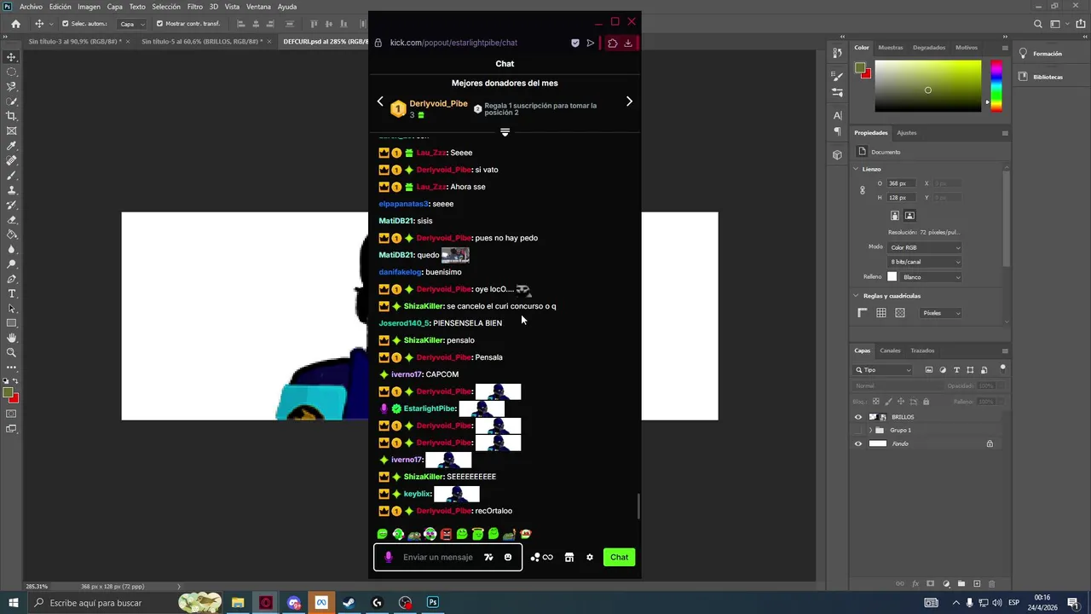
Task: Collapse Reglas y cuadrículas section
Action: [856, 296]
